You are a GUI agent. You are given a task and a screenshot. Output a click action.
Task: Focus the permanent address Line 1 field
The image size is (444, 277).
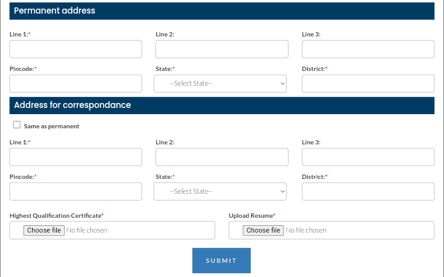pos(76,49)
